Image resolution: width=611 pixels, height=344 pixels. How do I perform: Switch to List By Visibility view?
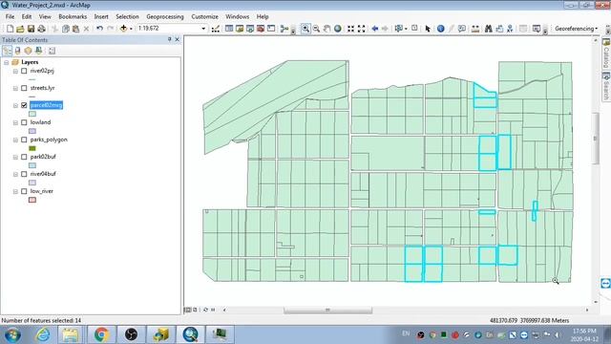pos(28,51)
